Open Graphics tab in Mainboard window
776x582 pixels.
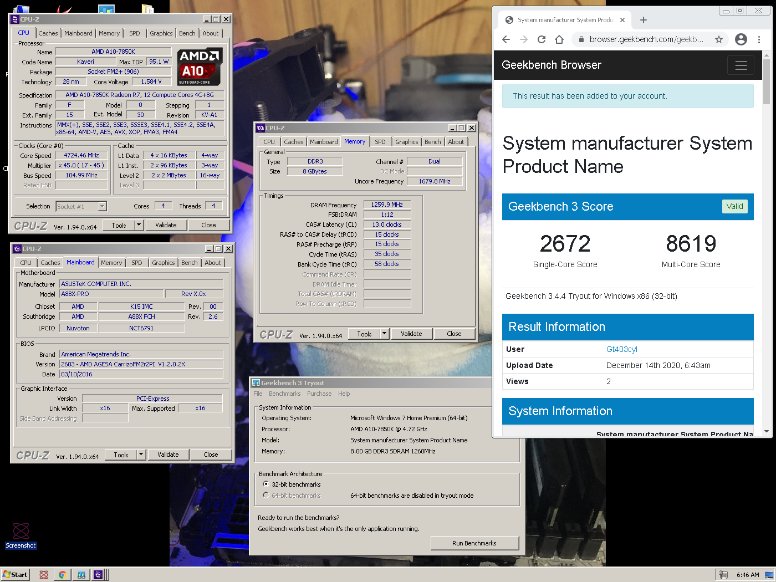click(164, 263)
